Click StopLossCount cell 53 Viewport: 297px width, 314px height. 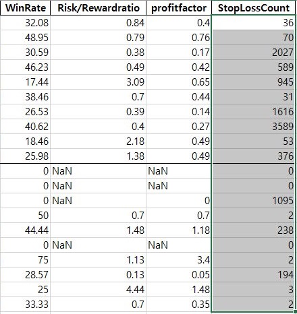point(253,142)
